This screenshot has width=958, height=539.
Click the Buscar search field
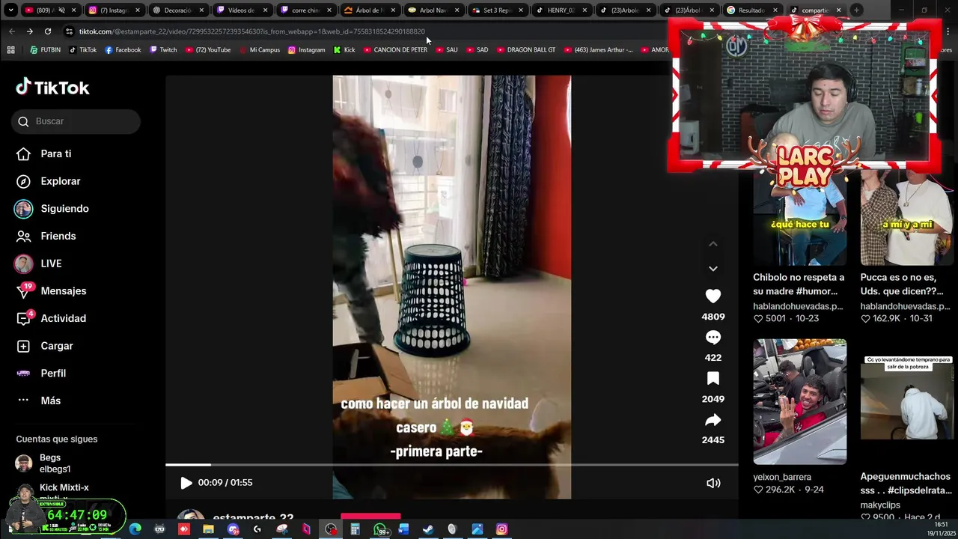pos(76,121)
